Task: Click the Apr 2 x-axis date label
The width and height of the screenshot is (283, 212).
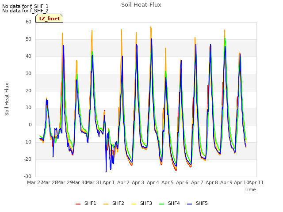Action: [x=123, y=182]
